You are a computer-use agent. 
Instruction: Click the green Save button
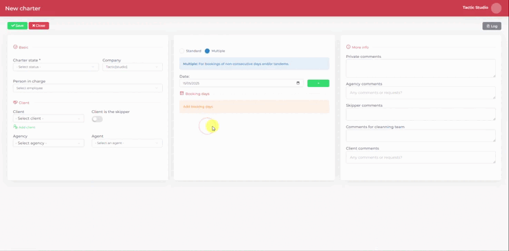pyautogui.click(x=17, y=26)
